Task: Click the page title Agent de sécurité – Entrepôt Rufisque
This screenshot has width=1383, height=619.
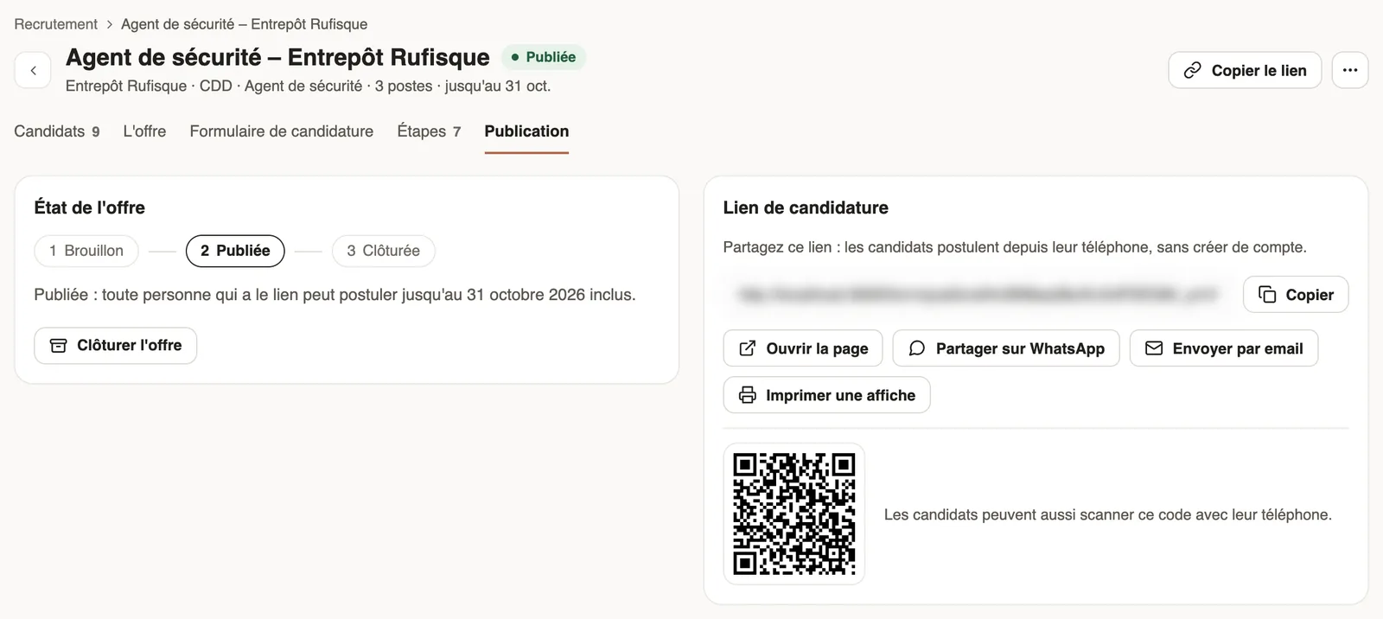Action: 277,57
